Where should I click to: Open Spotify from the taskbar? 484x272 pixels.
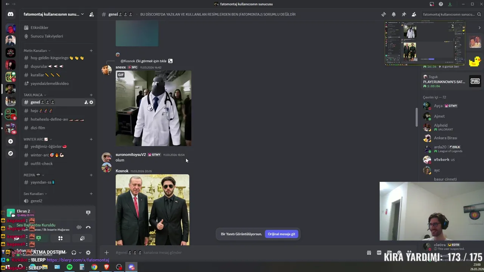coord(70,267)
